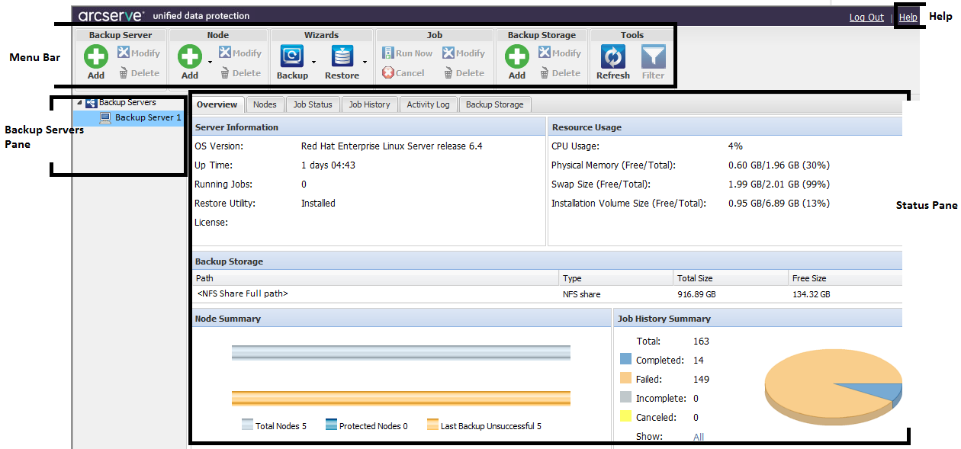The image size is (961, 449).
Task: Click the Filter funnel icon
Action: point(653,57)
